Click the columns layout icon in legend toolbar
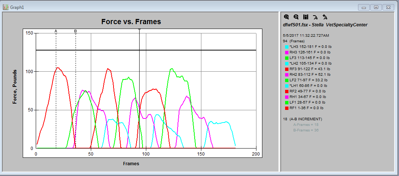399x176 pixels. pos(306,17)
